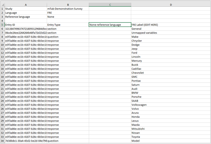211x144 pixels.
Task: Click 'section' entry type in row 7
Action: pyautogui.click(x=68, y=33)
